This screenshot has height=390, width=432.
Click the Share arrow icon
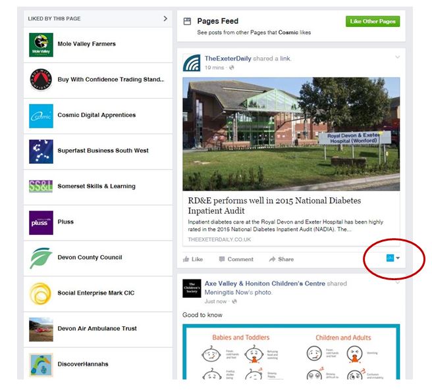[272, 259]
